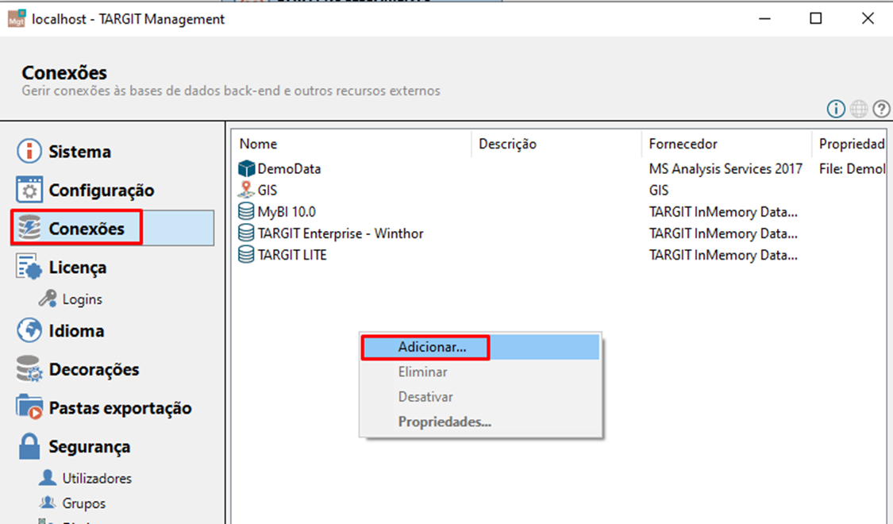
Task: Click the Configuração gear window icon
Action: pos(29,190)
